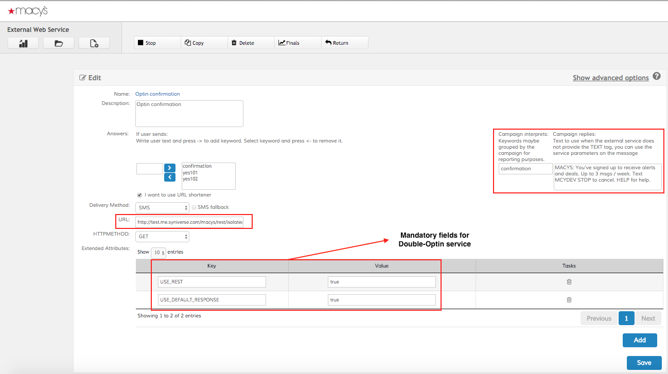Enable the SMS fallback checkbox

194,207
